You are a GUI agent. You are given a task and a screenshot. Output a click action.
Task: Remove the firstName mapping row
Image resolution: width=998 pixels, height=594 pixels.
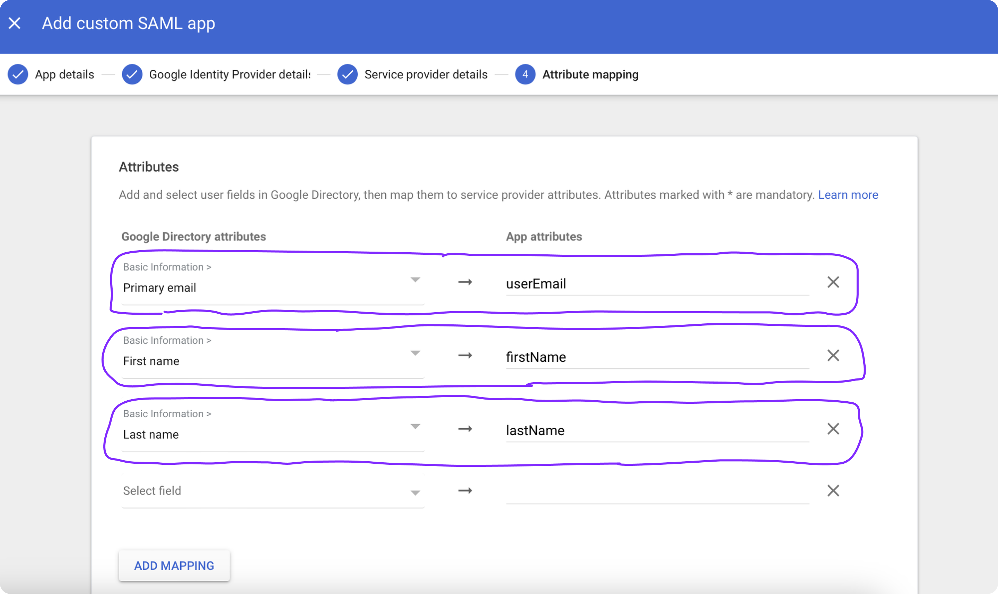[833, 356]
